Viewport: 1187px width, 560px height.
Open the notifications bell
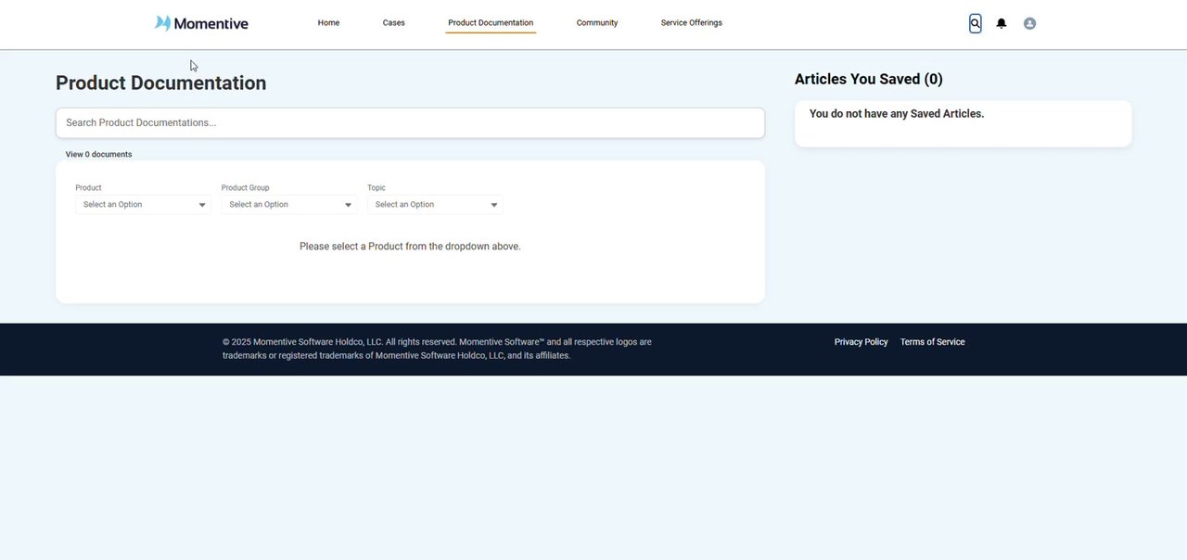click(x=1002, y=23)
